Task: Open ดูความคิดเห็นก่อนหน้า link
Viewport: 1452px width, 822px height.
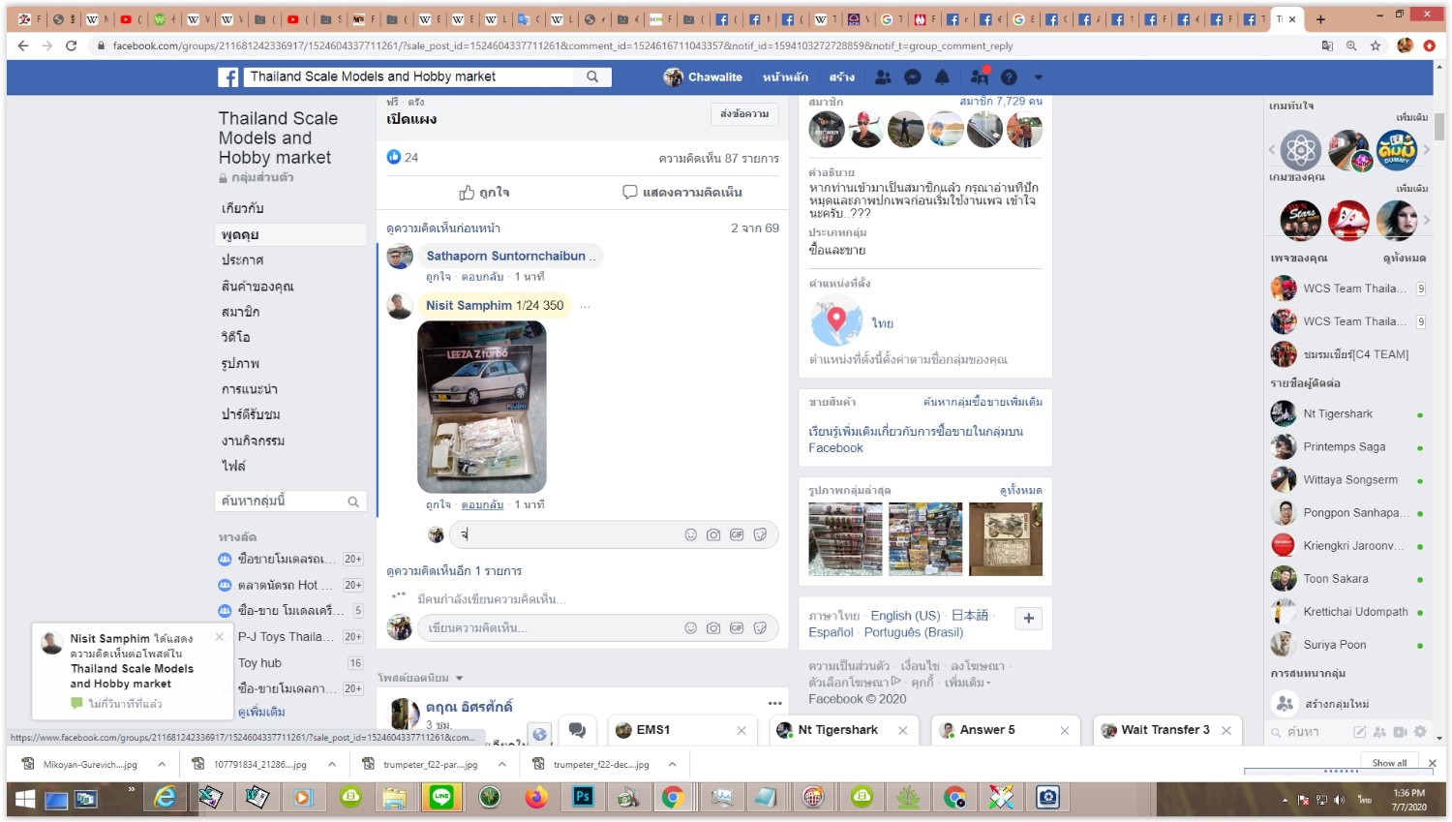Action: click(x=443, y=228)
